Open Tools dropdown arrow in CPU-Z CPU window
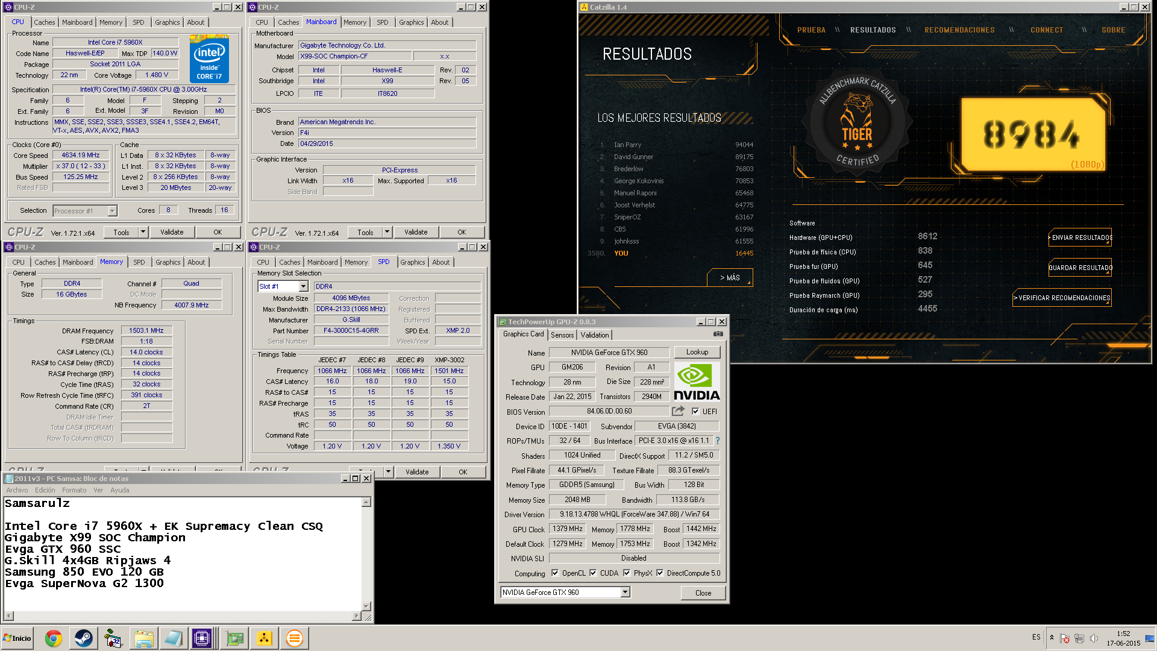The height and width of the screenshot is (651, 1157). point(143,232)
